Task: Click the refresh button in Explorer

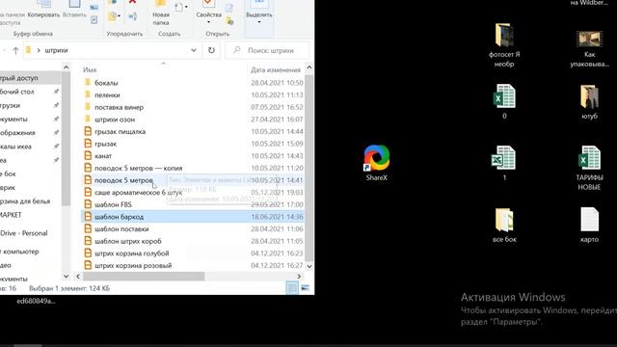Action: click(211, 50)
